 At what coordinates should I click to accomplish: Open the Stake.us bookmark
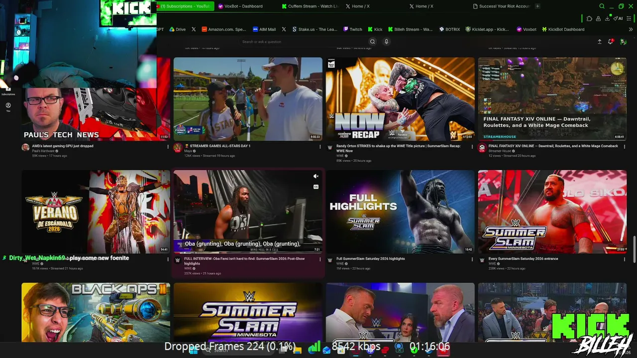coord(315,29)
